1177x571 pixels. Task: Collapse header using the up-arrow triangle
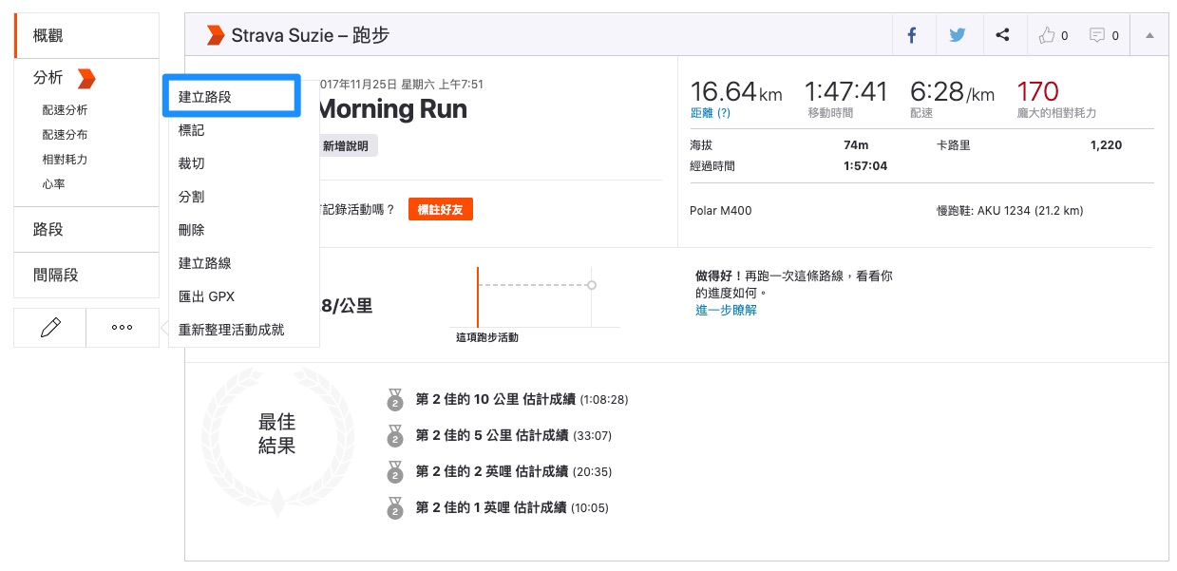coord(1149,35)
